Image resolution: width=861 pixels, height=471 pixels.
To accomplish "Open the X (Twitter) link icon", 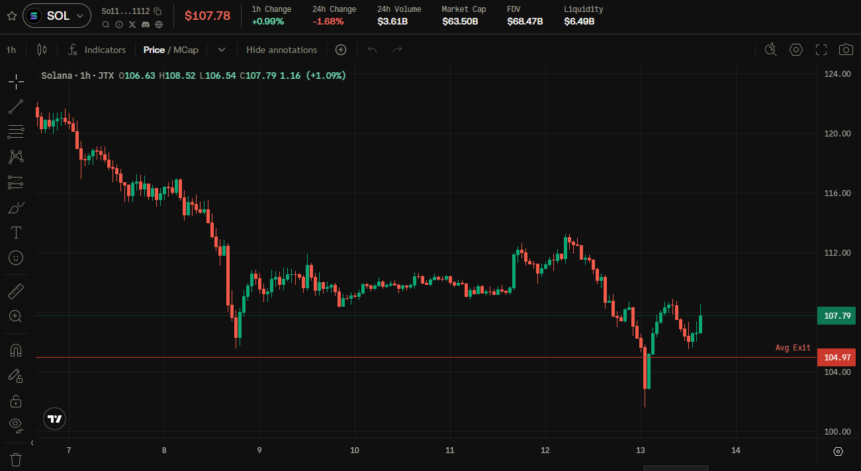I will click(132, 25).
